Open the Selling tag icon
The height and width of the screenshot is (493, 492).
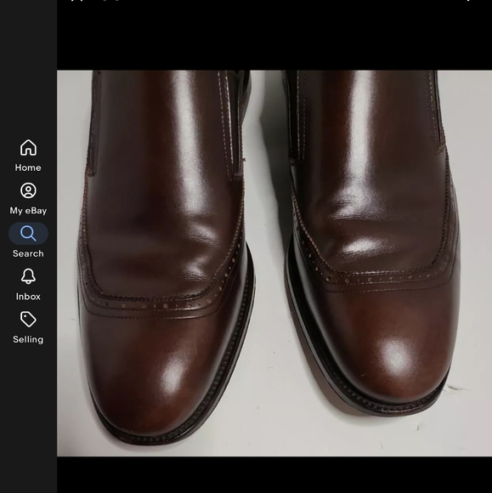point(28,320)
